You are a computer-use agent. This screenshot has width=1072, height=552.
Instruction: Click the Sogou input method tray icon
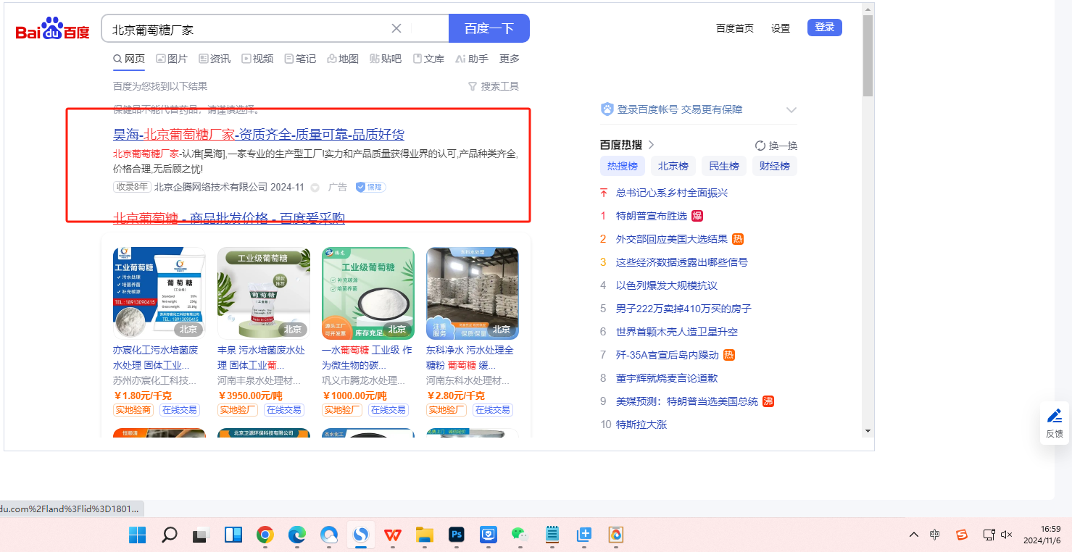(x=962, y=535)
